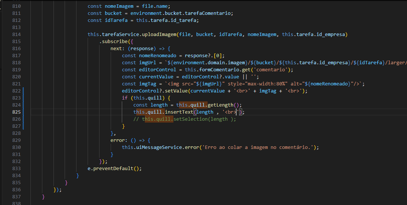The height and width of the screenshot is (205, 407).
Task: Click the 'error' callback property
Action: tap(117, 140)
